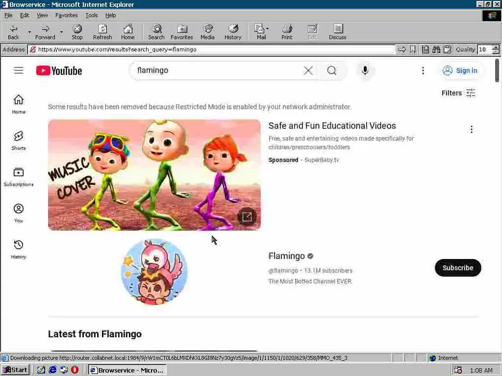Open the Favorites menu in the menu bar
Image resolution: width=502 pixels, height=376 pixels.
coord(66,15)
